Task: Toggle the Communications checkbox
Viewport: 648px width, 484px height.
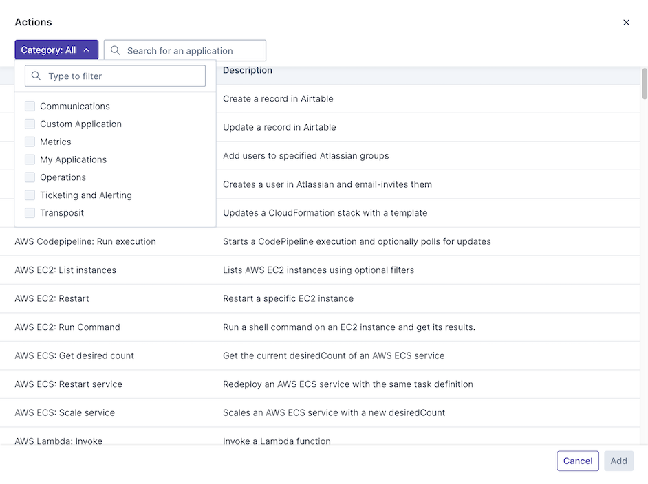Action: click(x=30, y=106)
